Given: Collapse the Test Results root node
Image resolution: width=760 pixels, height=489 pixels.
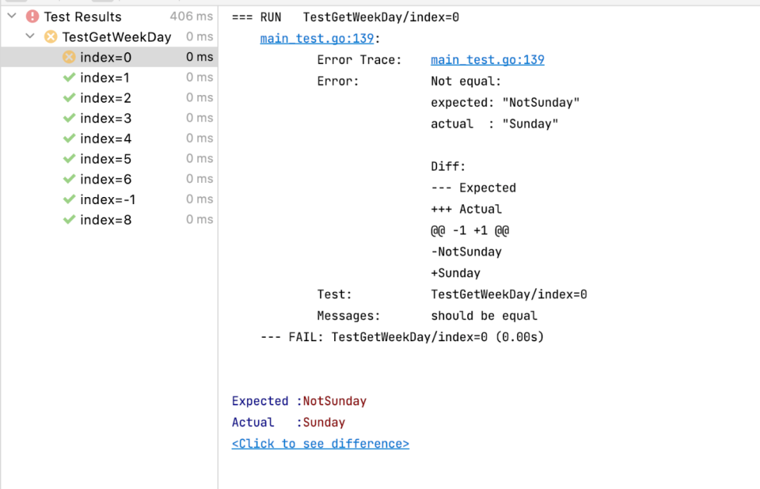Looking at the screenshot, I should tap(12, 16).
